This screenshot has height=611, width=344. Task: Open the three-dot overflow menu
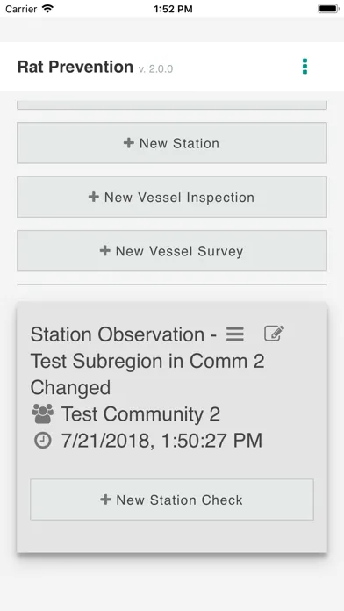305,67
